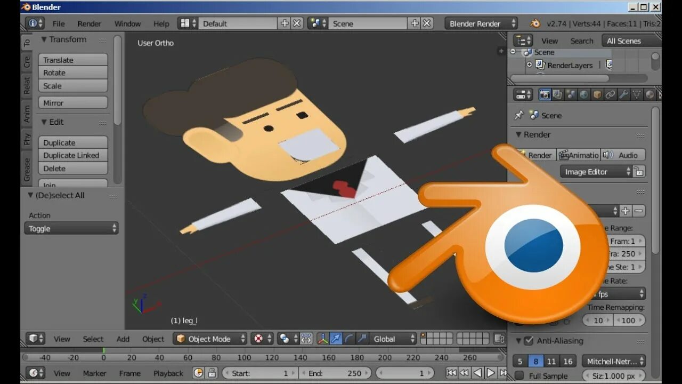Viewport: 682px width, 384px height.
Task: Switch to the Grease tool shelf tab
Action: (x=27, y=170)
